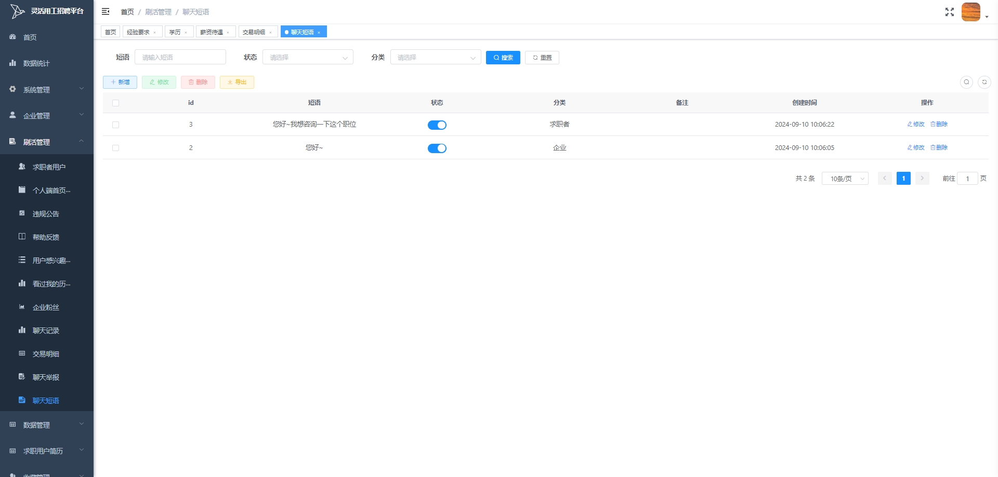Screen dimensions: 998x477
Task: Open the 分类 filter dropdown
Action: (x=436, y=58)
